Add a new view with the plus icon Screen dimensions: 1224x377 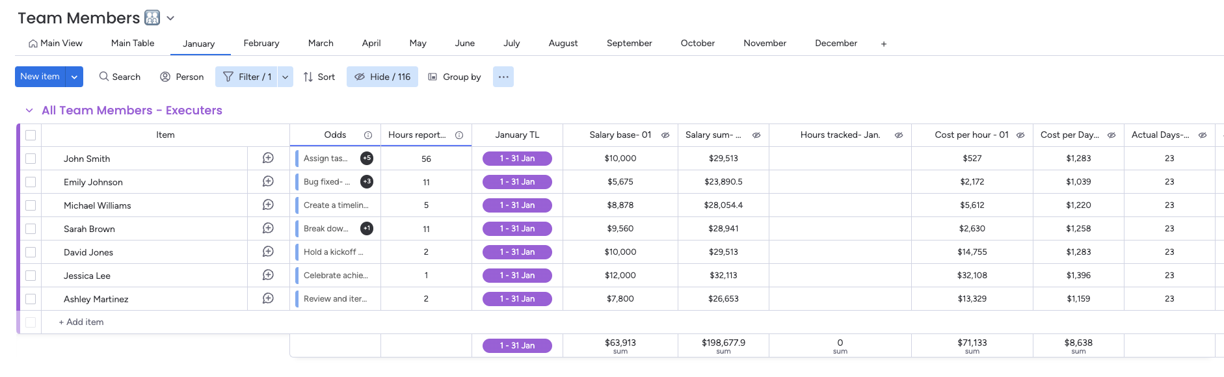tap(884, 44)
